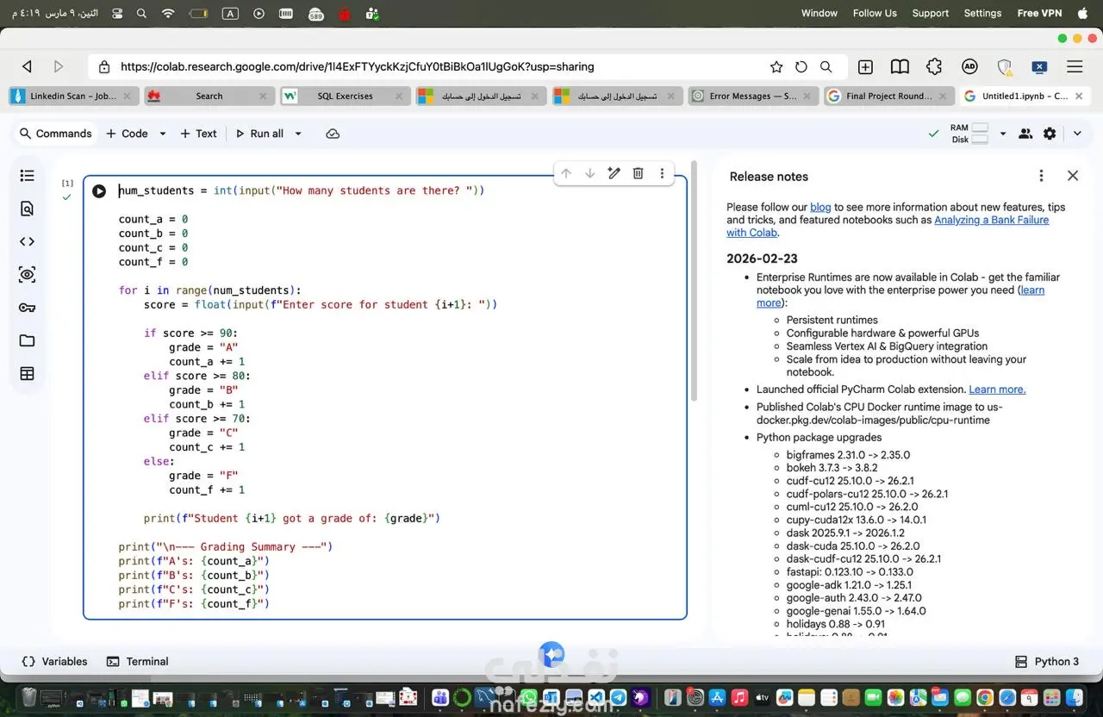Image resolution: width=1103 pixels, height=717 pixels.
Task: Delete the cell using trash icon
Action: 638,173
